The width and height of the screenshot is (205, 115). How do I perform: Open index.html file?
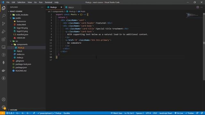(x=21, y=25)
